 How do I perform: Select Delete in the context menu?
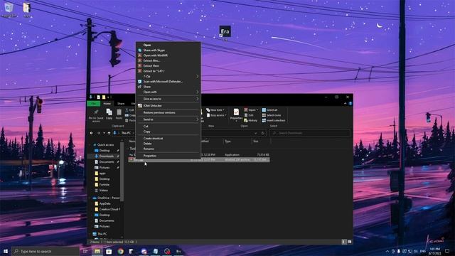[147, 144]
